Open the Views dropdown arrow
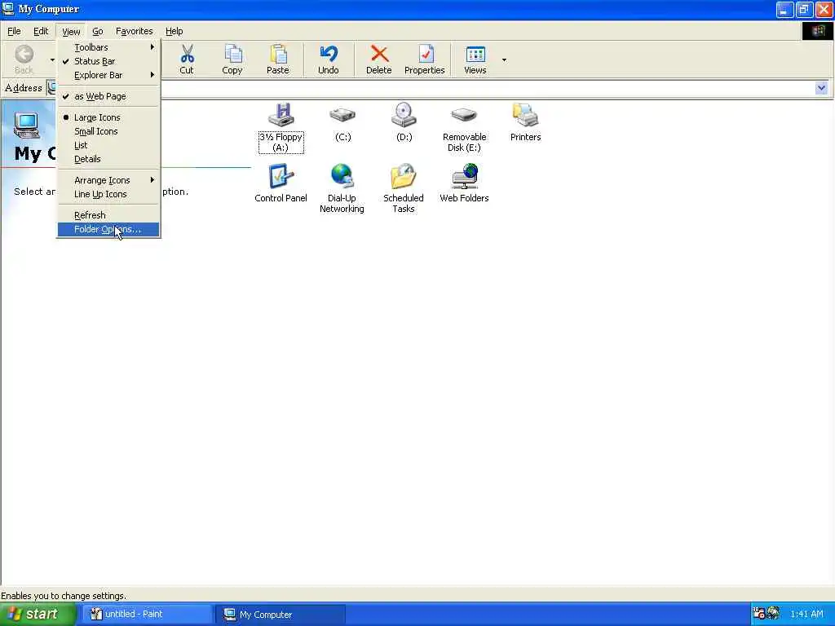 point(504,60)
